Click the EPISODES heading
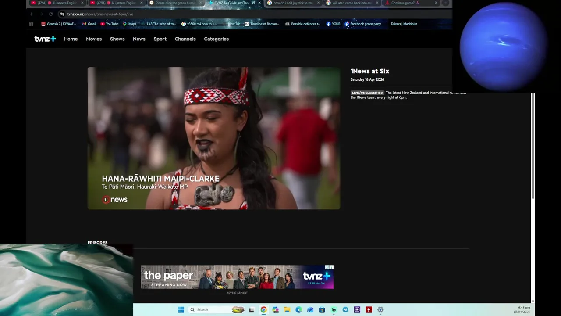Image resolution: width=561 pixels, height=316 pixels. (x=97, y=243)
